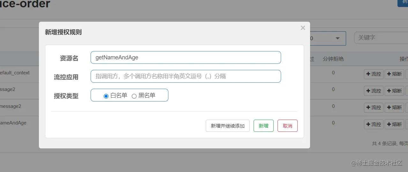Screen dimensions: 408x172
Task: Click the 新增授权规则 dialog title
Action: pyautogui.click(x=63, y=32)
